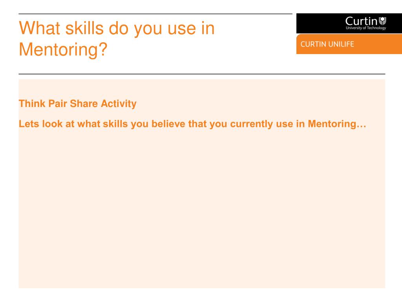Click the Curtin shield crest icon
This screenshot has width=402, height=301.
tap(382, 21)
